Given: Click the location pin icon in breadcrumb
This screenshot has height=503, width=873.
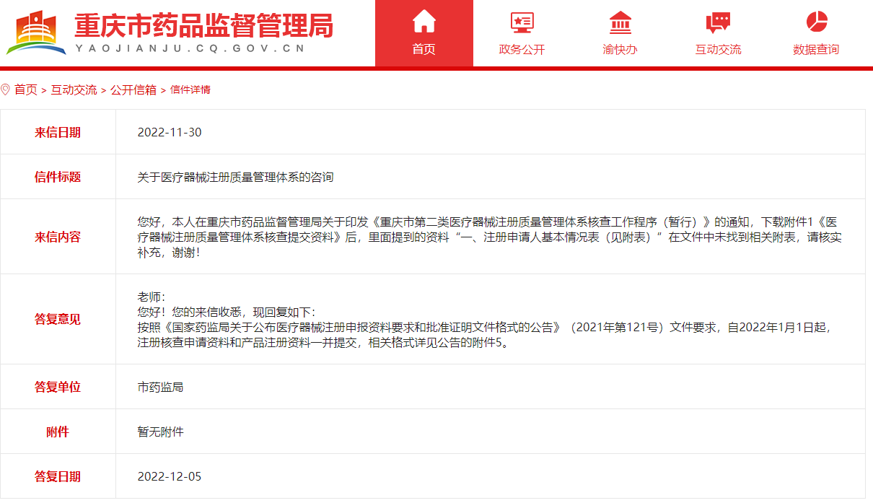Looking at the screenshot, I should [x=6, y=89].
